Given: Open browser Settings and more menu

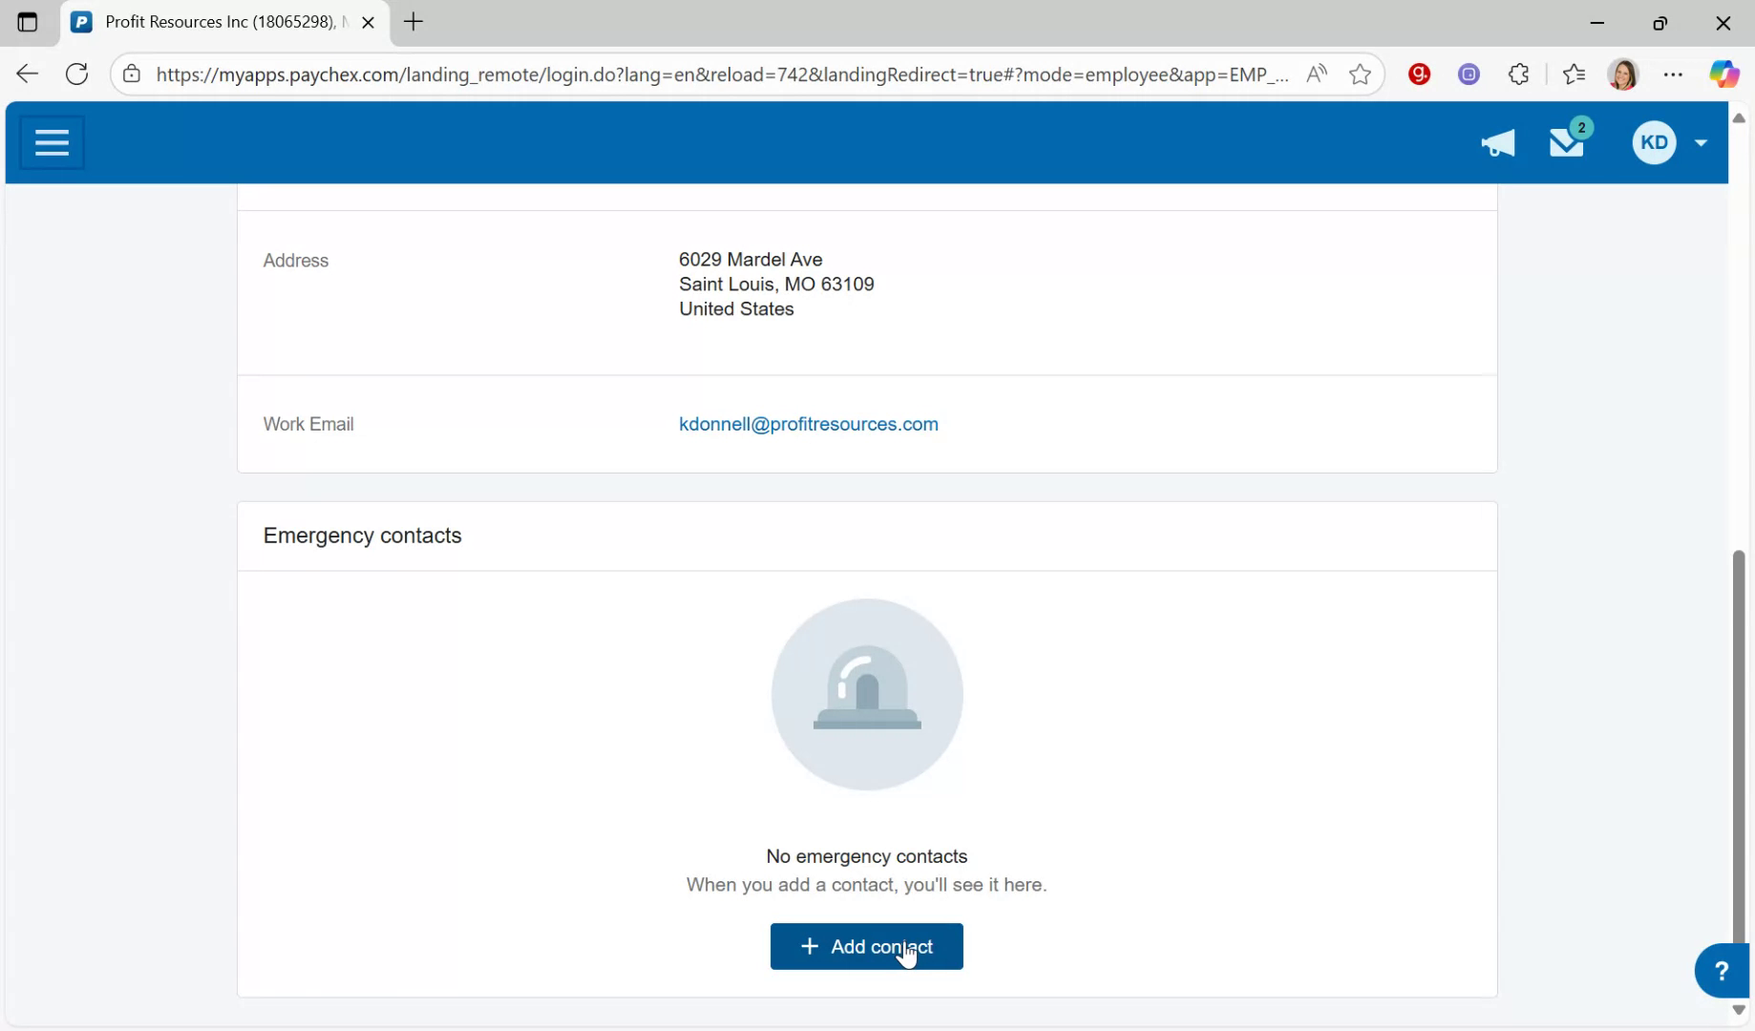Looking at the screenshot, I should click(1673, 74).
